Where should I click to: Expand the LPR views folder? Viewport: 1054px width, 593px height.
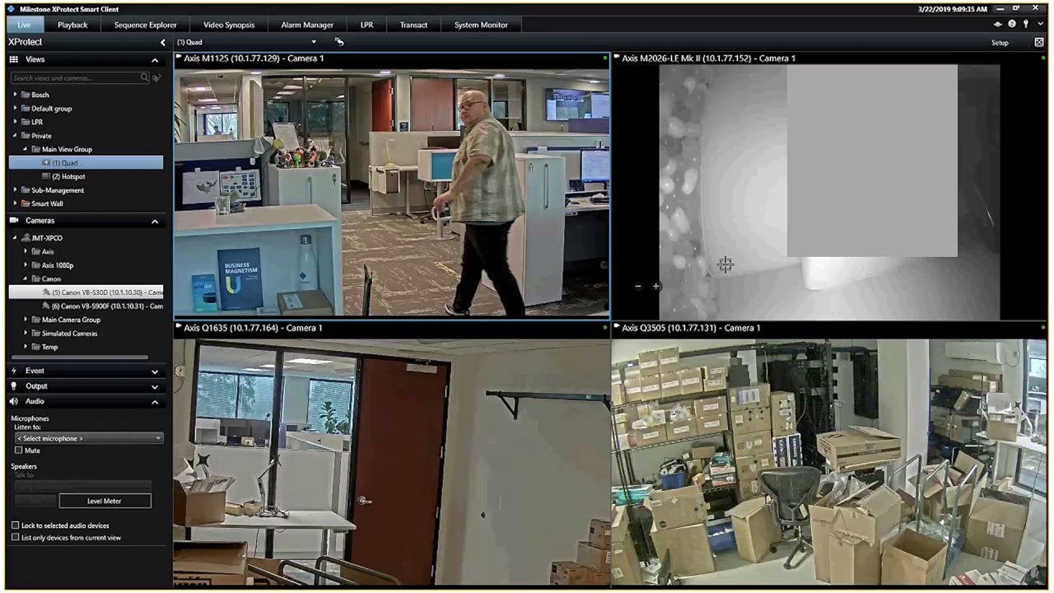point(15,122)
